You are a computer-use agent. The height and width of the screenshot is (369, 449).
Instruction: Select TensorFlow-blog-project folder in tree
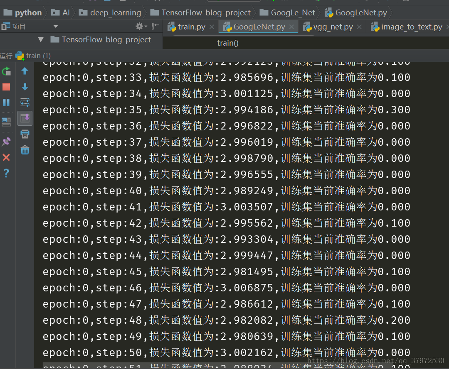click(x=101, y=39)
